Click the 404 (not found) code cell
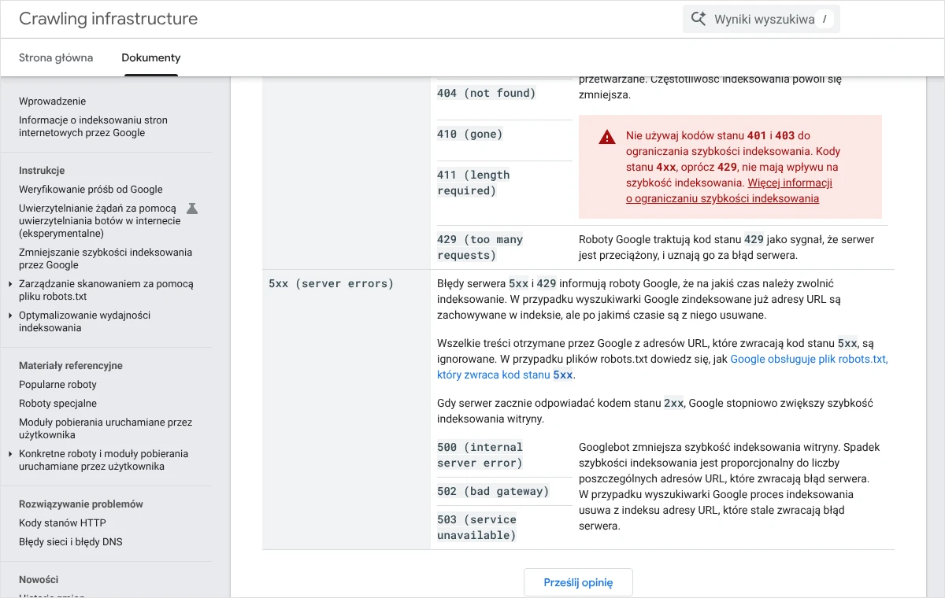Viewport: 945px width, 598px height. click(x=486, y=93)
